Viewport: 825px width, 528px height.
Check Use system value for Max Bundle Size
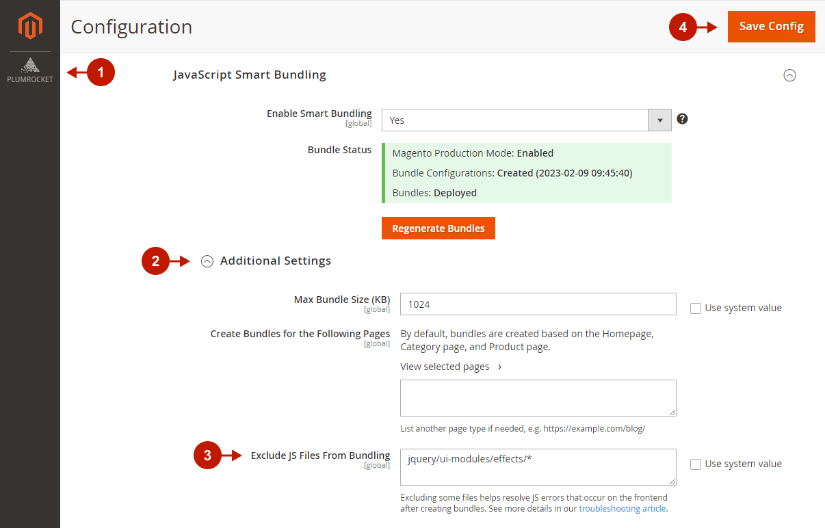point(696,308)
